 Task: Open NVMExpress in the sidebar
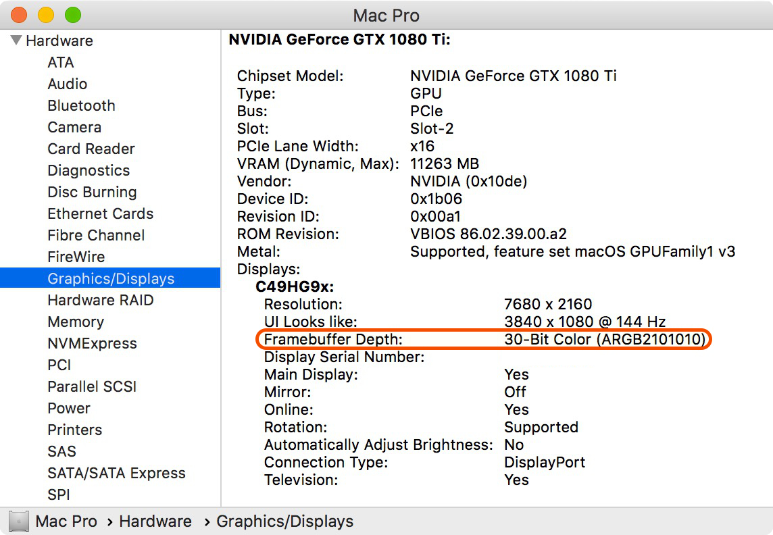click(x=92, y=343)
